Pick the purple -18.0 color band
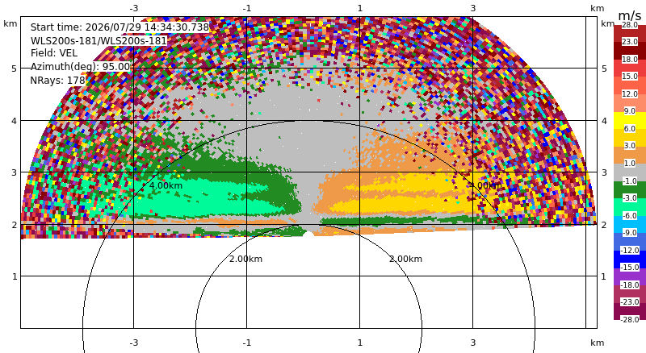 click(630, 276)
